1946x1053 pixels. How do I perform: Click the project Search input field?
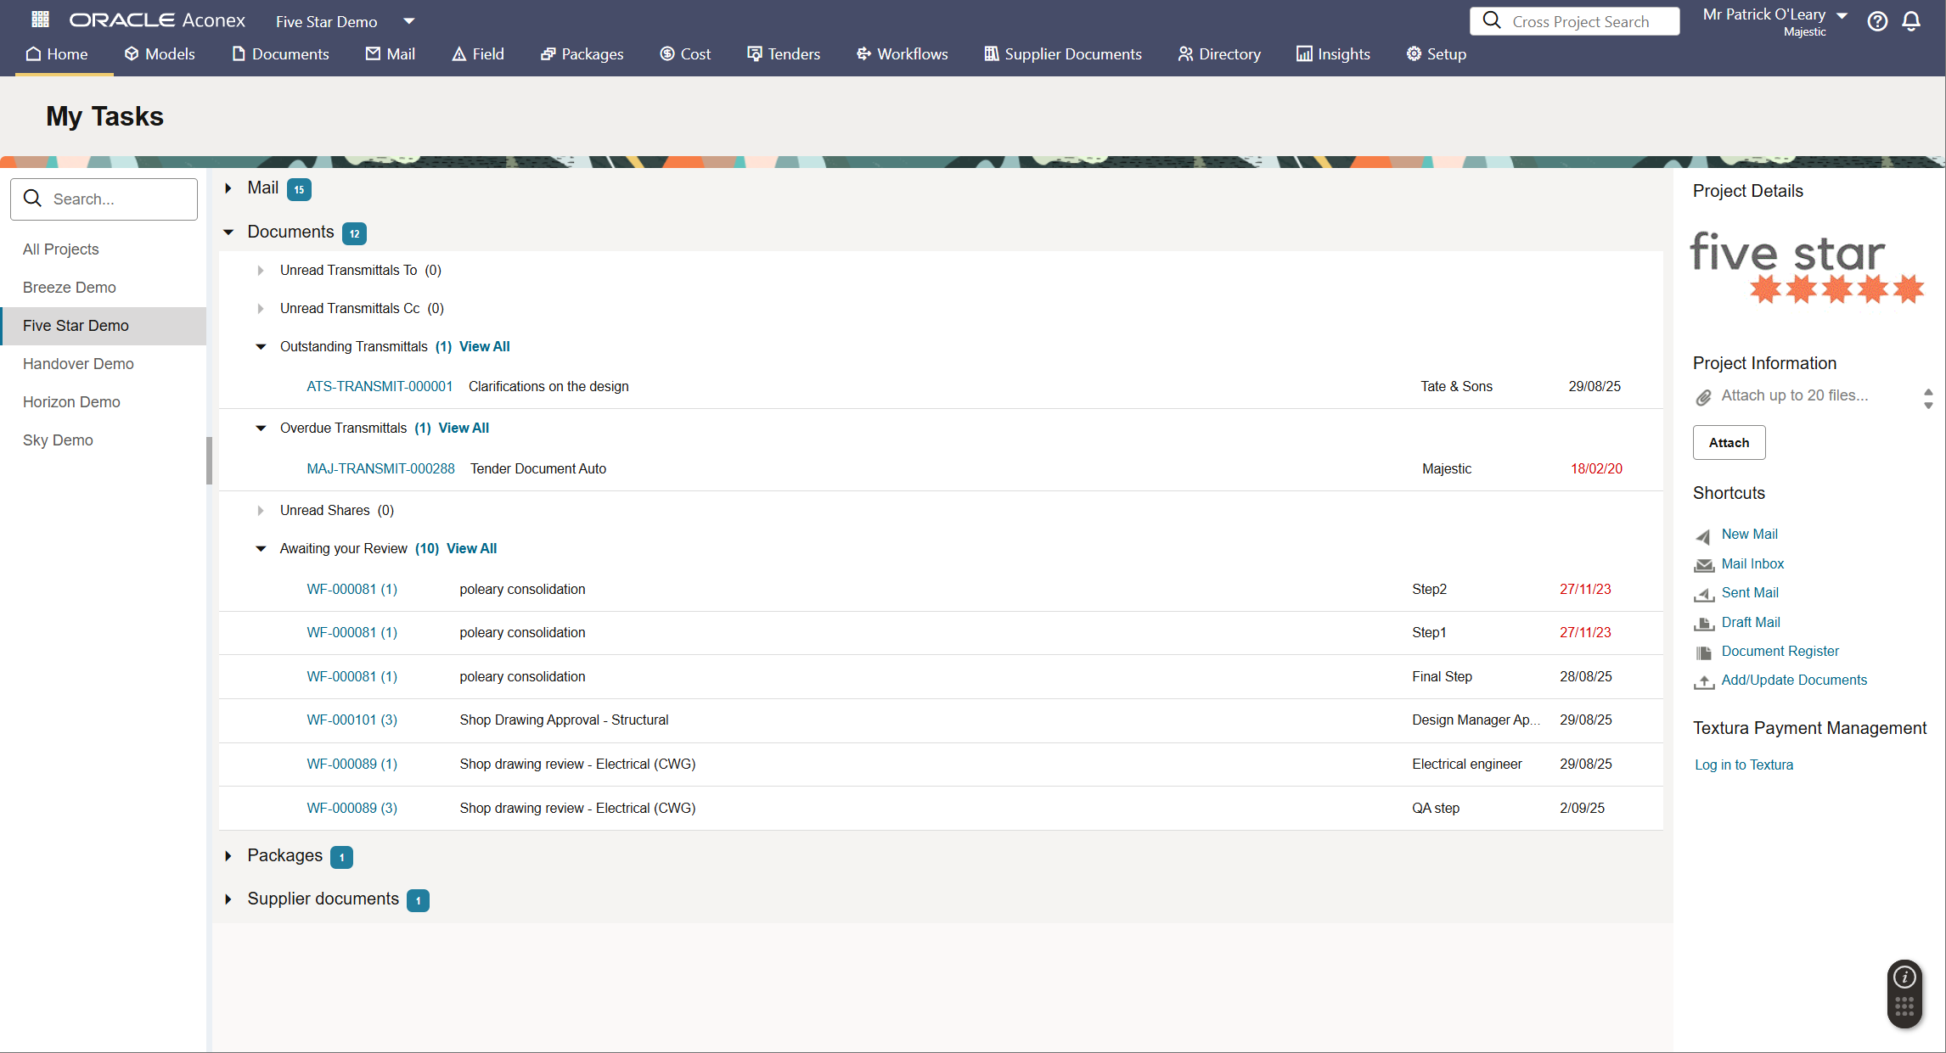click(115, 199)
